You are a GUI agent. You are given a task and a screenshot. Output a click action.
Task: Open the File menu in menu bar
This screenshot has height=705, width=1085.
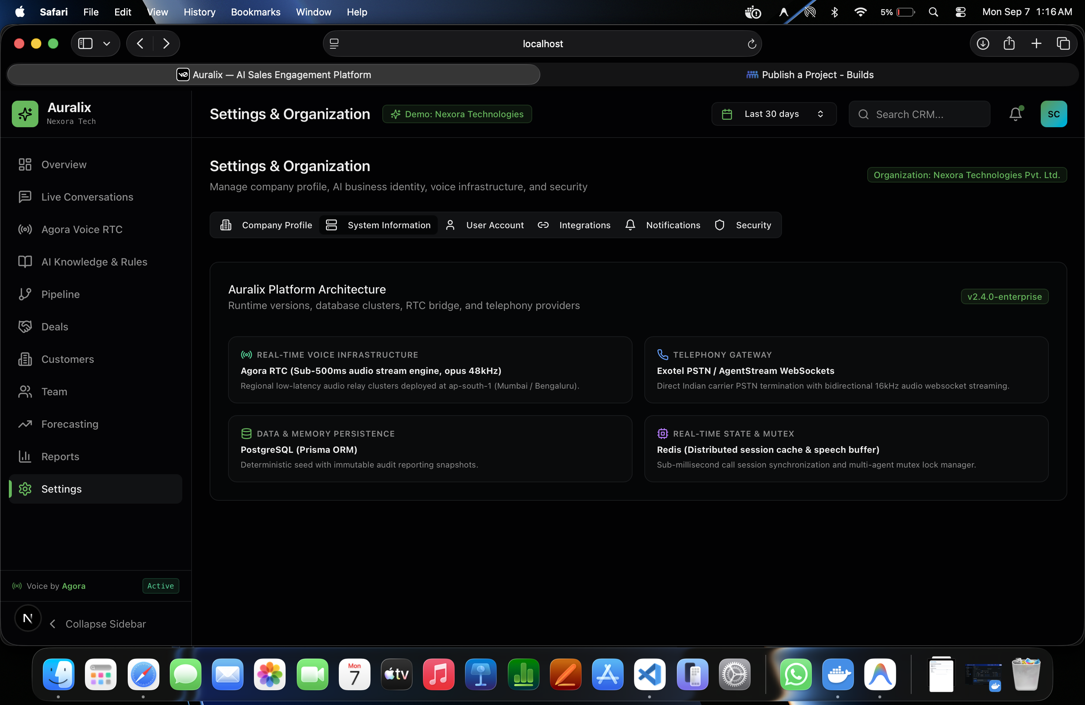[x=91, y=12]
